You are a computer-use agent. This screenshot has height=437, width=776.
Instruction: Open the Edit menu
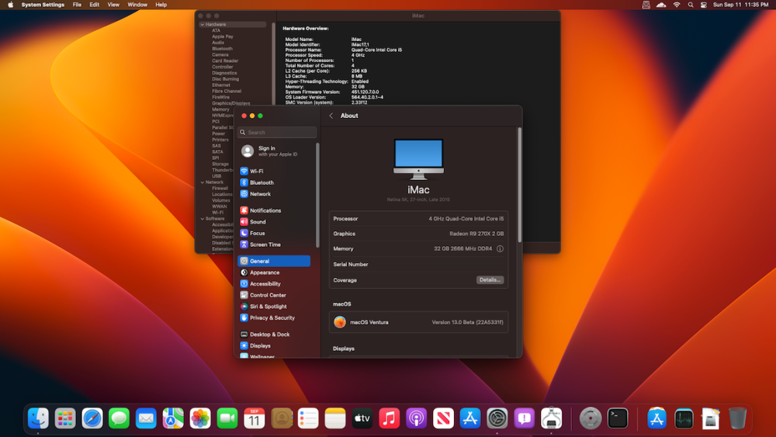pyautogui.click(x=95, y=5)
